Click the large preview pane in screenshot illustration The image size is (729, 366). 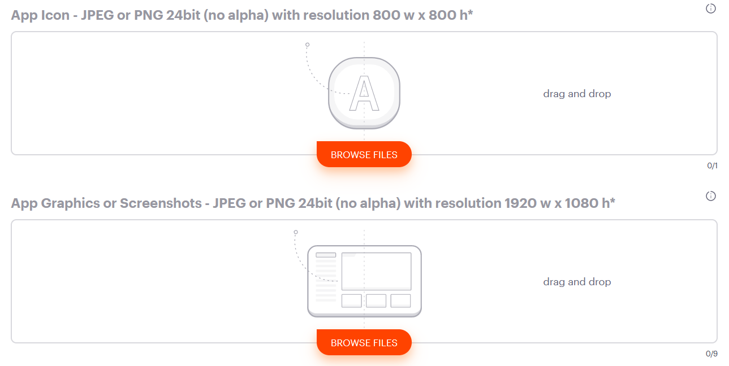tap(376, 271)
